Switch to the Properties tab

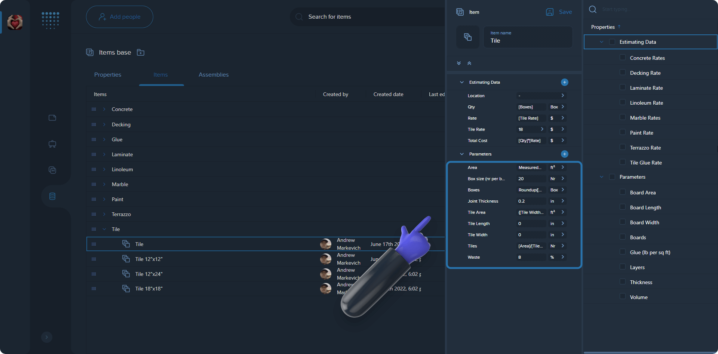[x=107, y=75]
